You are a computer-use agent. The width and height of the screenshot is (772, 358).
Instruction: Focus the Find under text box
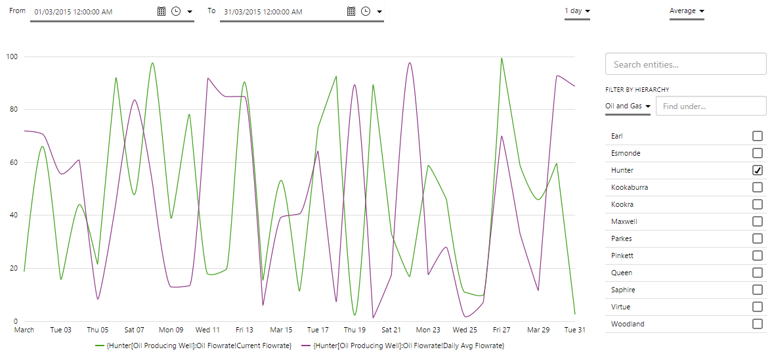[x=710, y=106]
